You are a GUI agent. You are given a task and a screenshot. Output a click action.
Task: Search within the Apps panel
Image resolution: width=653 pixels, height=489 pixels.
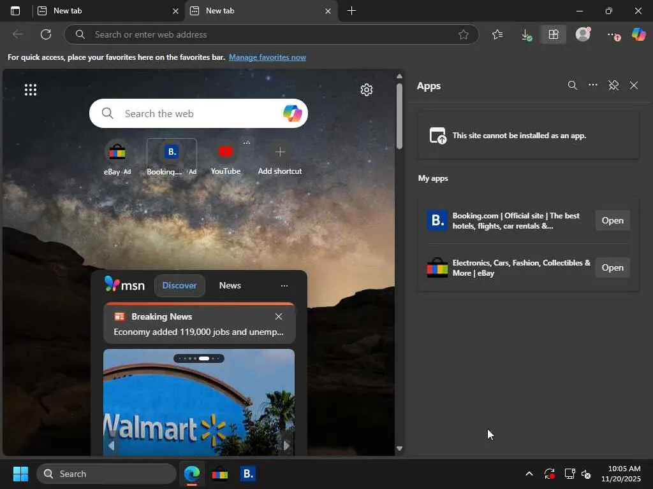coord(572,85)
